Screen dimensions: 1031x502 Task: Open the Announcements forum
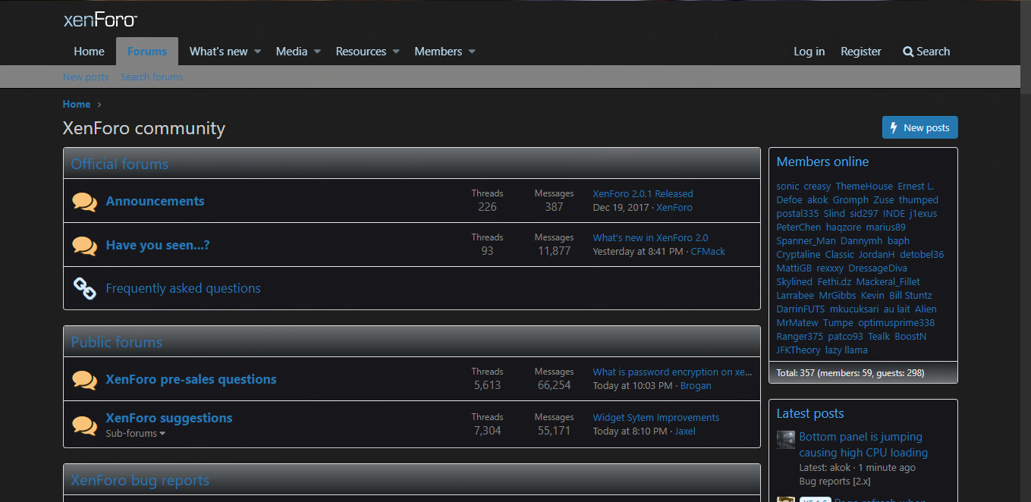click(155, 201)
